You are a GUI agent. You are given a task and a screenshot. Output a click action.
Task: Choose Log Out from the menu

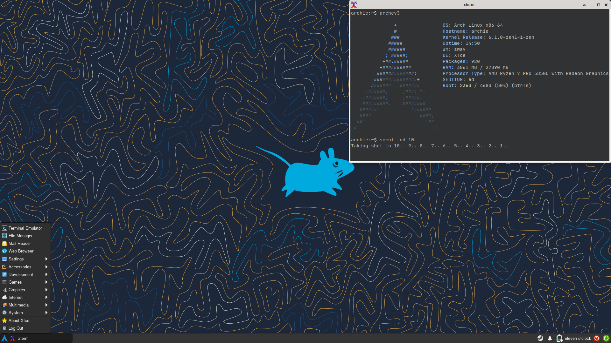click(25, 328)
